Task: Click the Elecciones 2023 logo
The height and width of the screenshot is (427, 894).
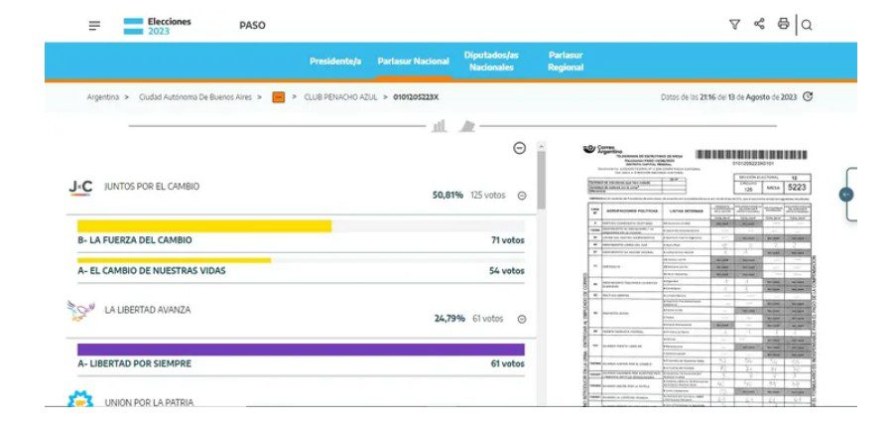Action: [158, 25]
